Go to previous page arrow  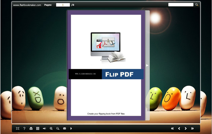pos(179,129)
